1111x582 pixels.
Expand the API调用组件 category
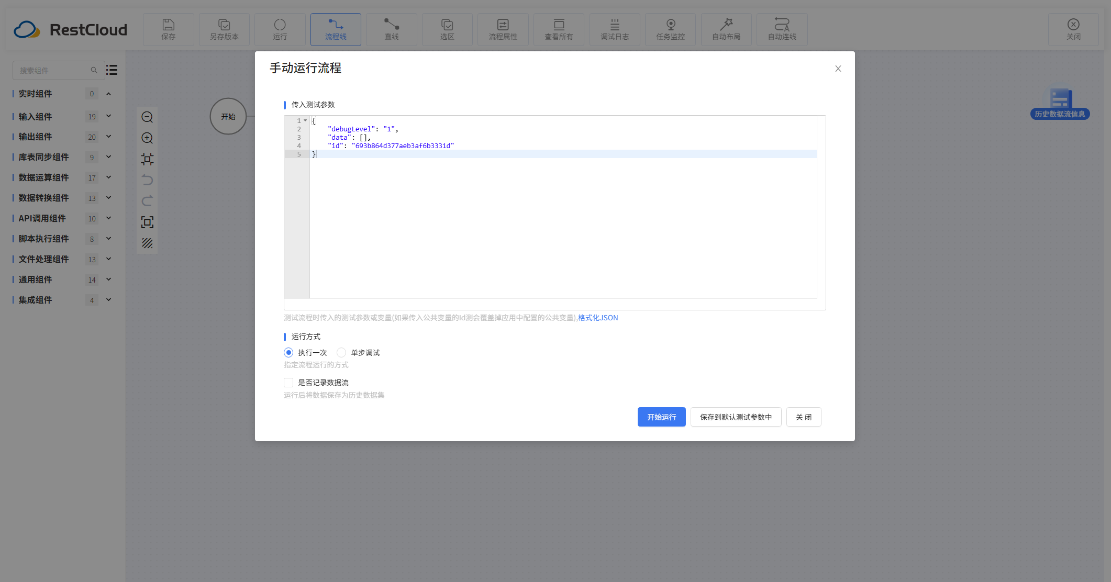click(109, 218)
